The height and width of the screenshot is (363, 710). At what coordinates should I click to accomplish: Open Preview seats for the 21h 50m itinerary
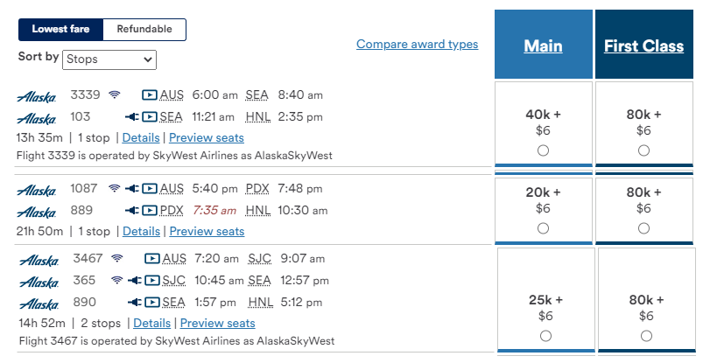point(207,231)
